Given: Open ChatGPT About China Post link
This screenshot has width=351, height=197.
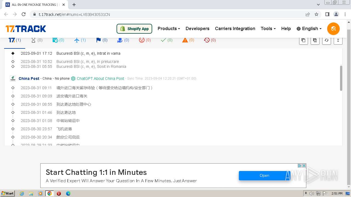Looking at the screenshot, I should point(100,79).
